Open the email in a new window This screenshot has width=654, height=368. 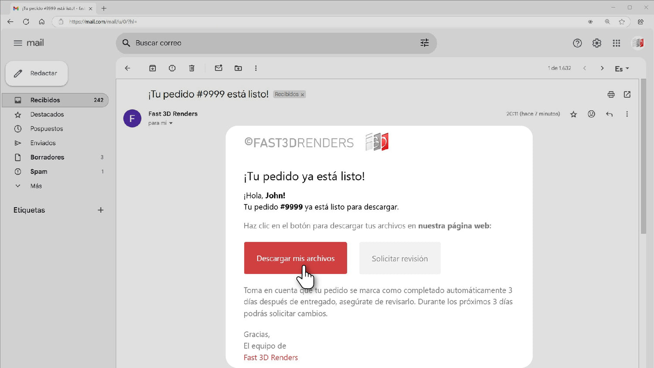coord(627,95)
